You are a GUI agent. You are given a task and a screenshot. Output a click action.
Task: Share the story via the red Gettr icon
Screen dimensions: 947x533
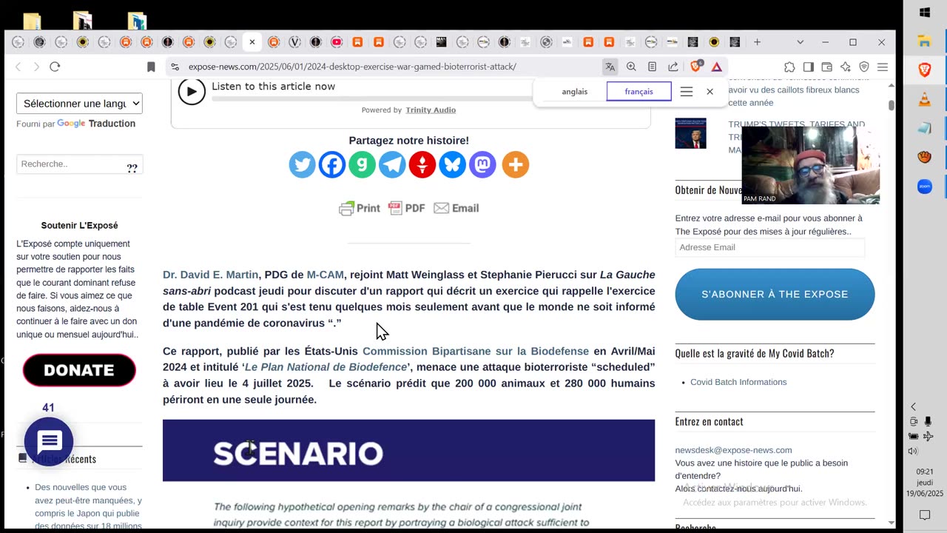click(x=422, y=164)
